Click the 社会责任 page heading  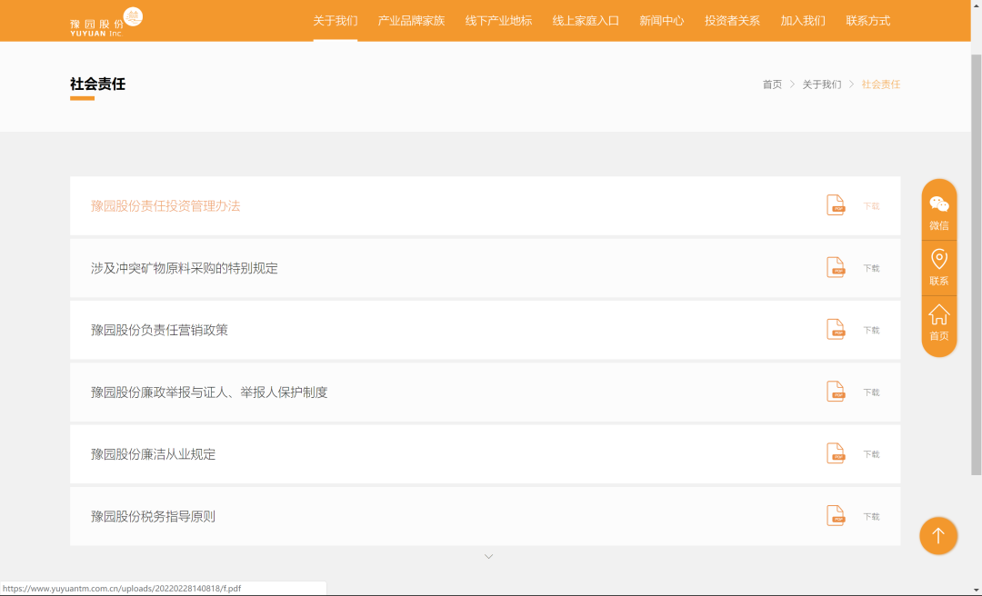coord(97,84)
